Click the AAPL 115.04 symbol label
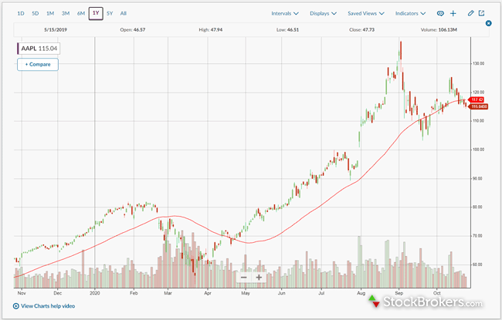The height and width of the screenshot is (320, 502). click(x=39, y=49)
